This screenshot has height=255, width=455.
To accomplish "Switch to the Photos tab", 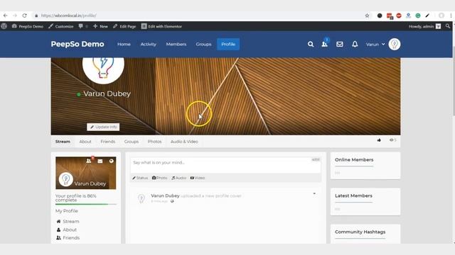I will click(154, 142).
